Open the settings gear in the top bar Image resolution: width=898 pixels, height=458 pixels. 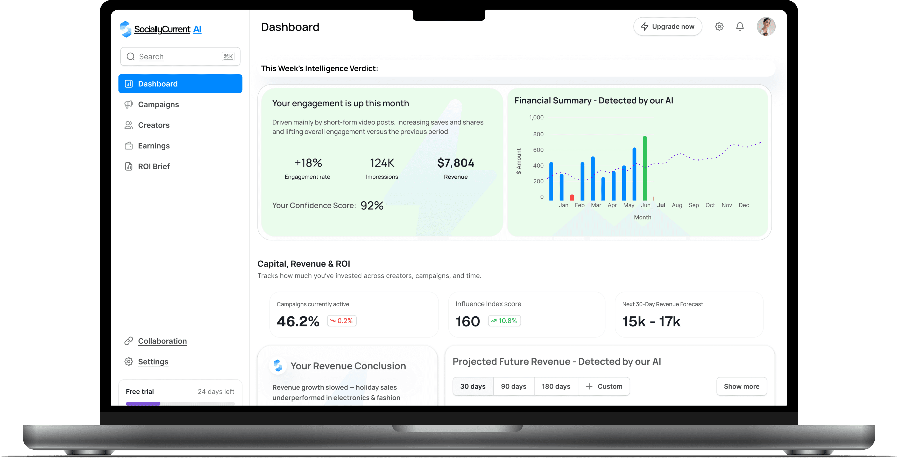point(719,26)
